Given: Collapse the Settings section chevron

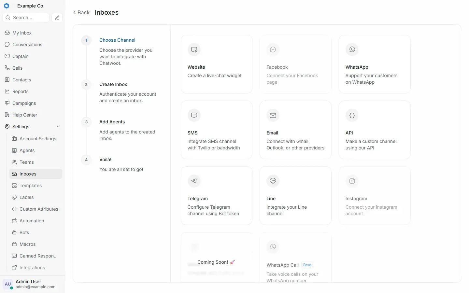Looking at the screenshot, I should coord(58,127).
